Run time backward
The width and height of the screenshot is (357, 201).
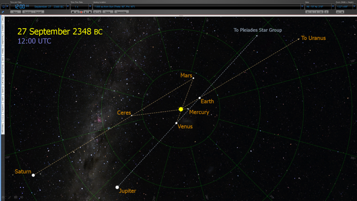pos(77,12)
